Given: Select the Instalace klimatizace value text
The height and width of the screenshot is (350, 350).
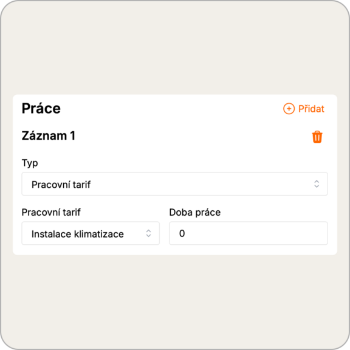Looking at the screenshot, I should pyautogui.click(x=77, y=234).
